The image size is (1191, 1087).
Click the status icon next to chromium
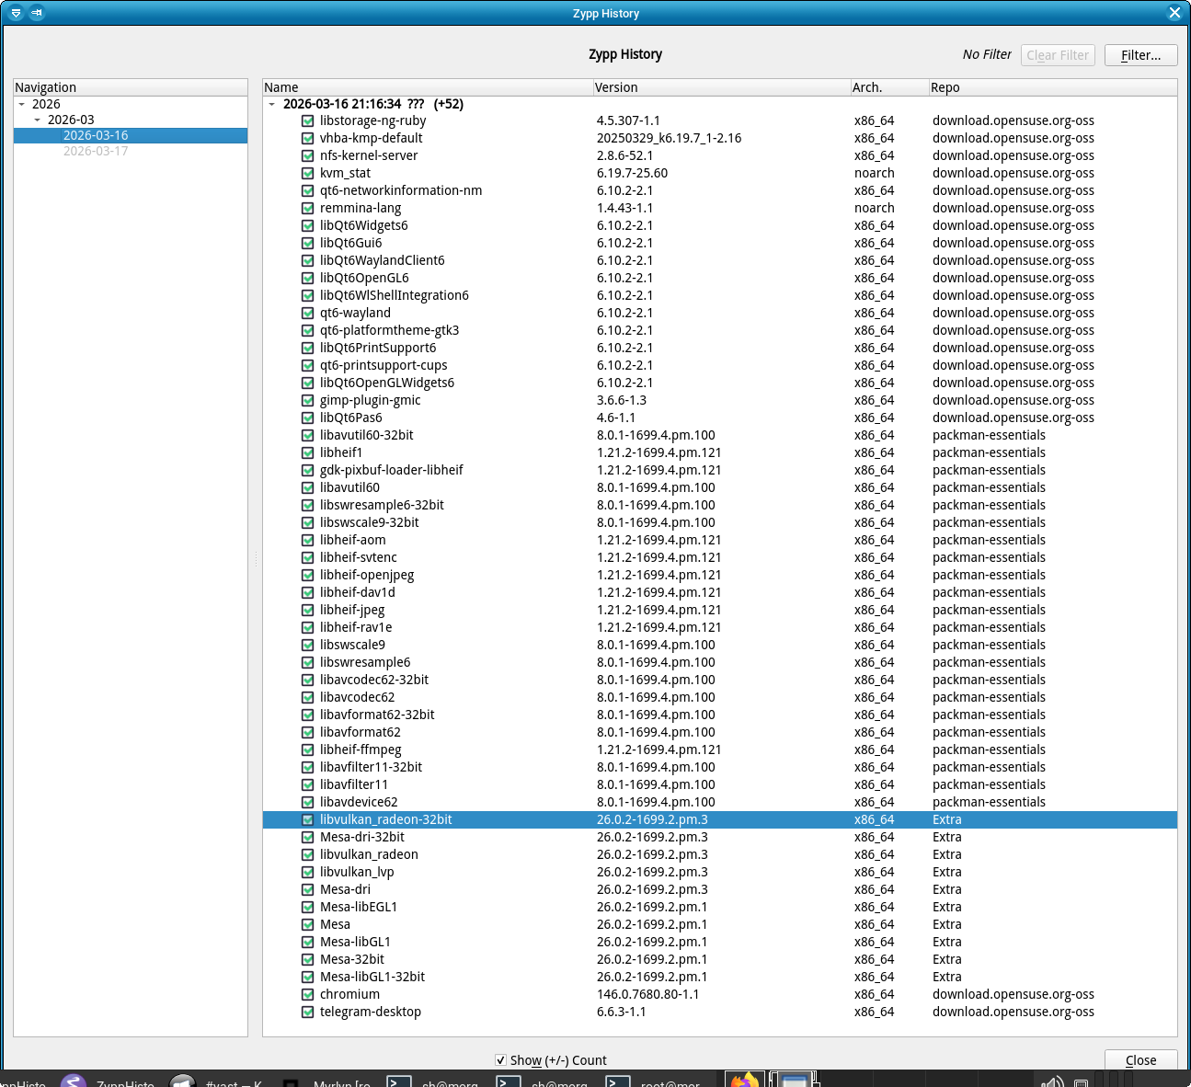coord(308,994)
